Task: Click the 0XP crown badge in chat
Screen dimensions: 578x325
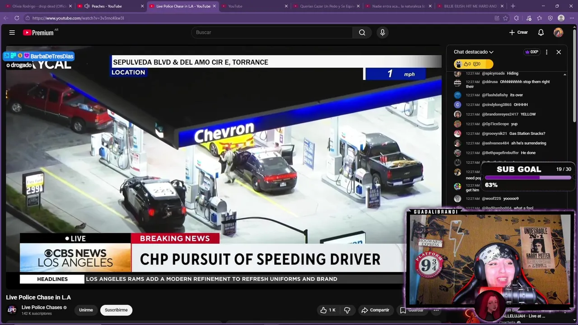Action: pyautogui.click(x=531, y=52)
